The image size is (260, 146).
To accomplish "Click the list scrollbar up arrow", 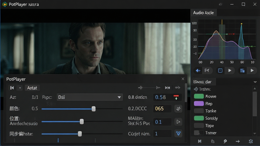I will tap(255, 88).
